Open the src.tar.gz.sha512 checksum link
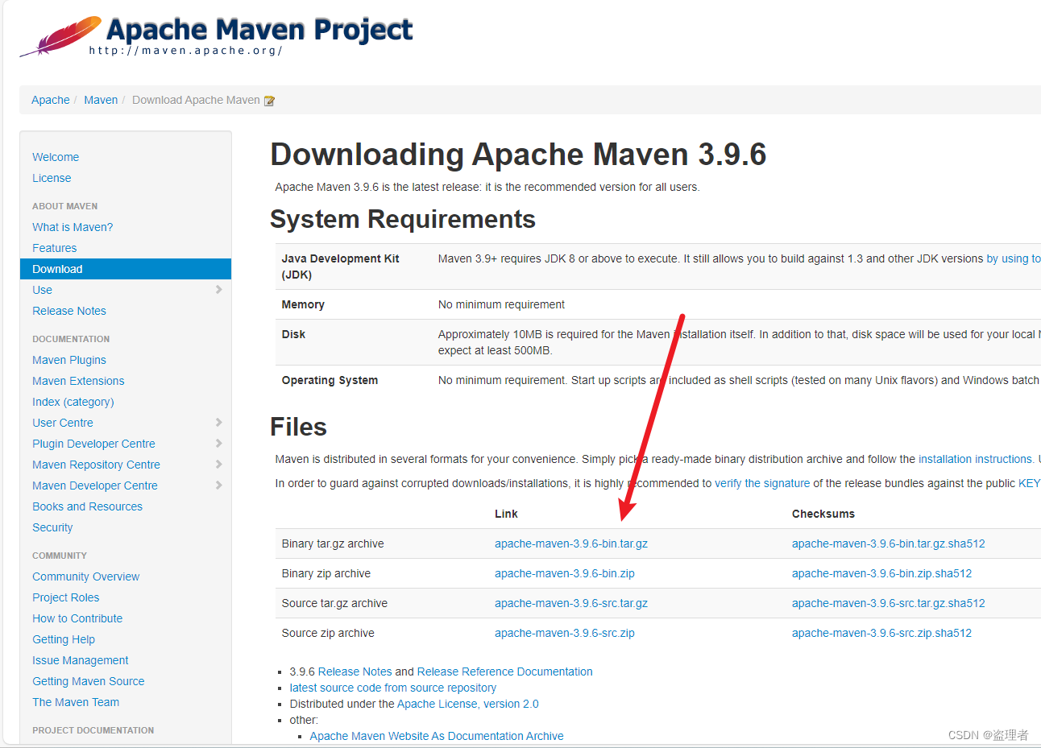Image resolution: width=1041 pixels, height=748 pixels. coord(889,603)
